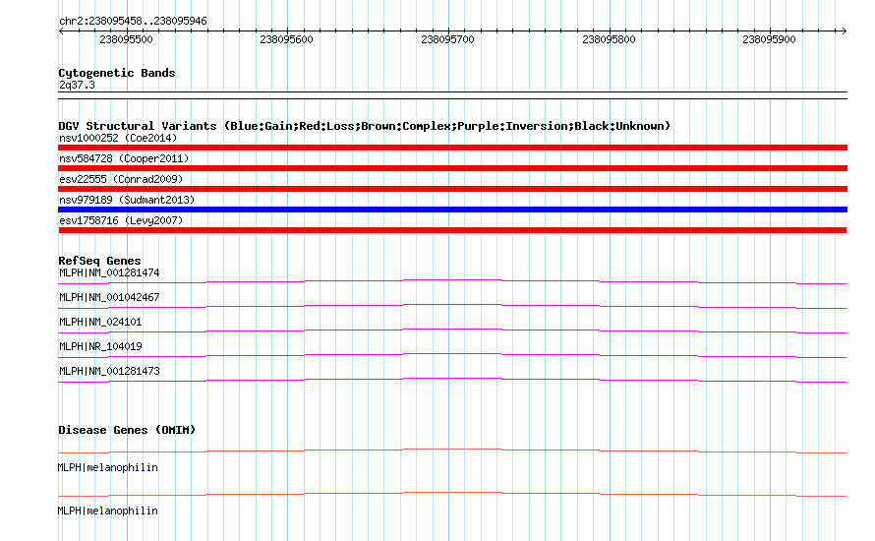Click the magenta line under MLPH|NM_001281473
This screenshot has height=541, width=875.
[452, 380]
